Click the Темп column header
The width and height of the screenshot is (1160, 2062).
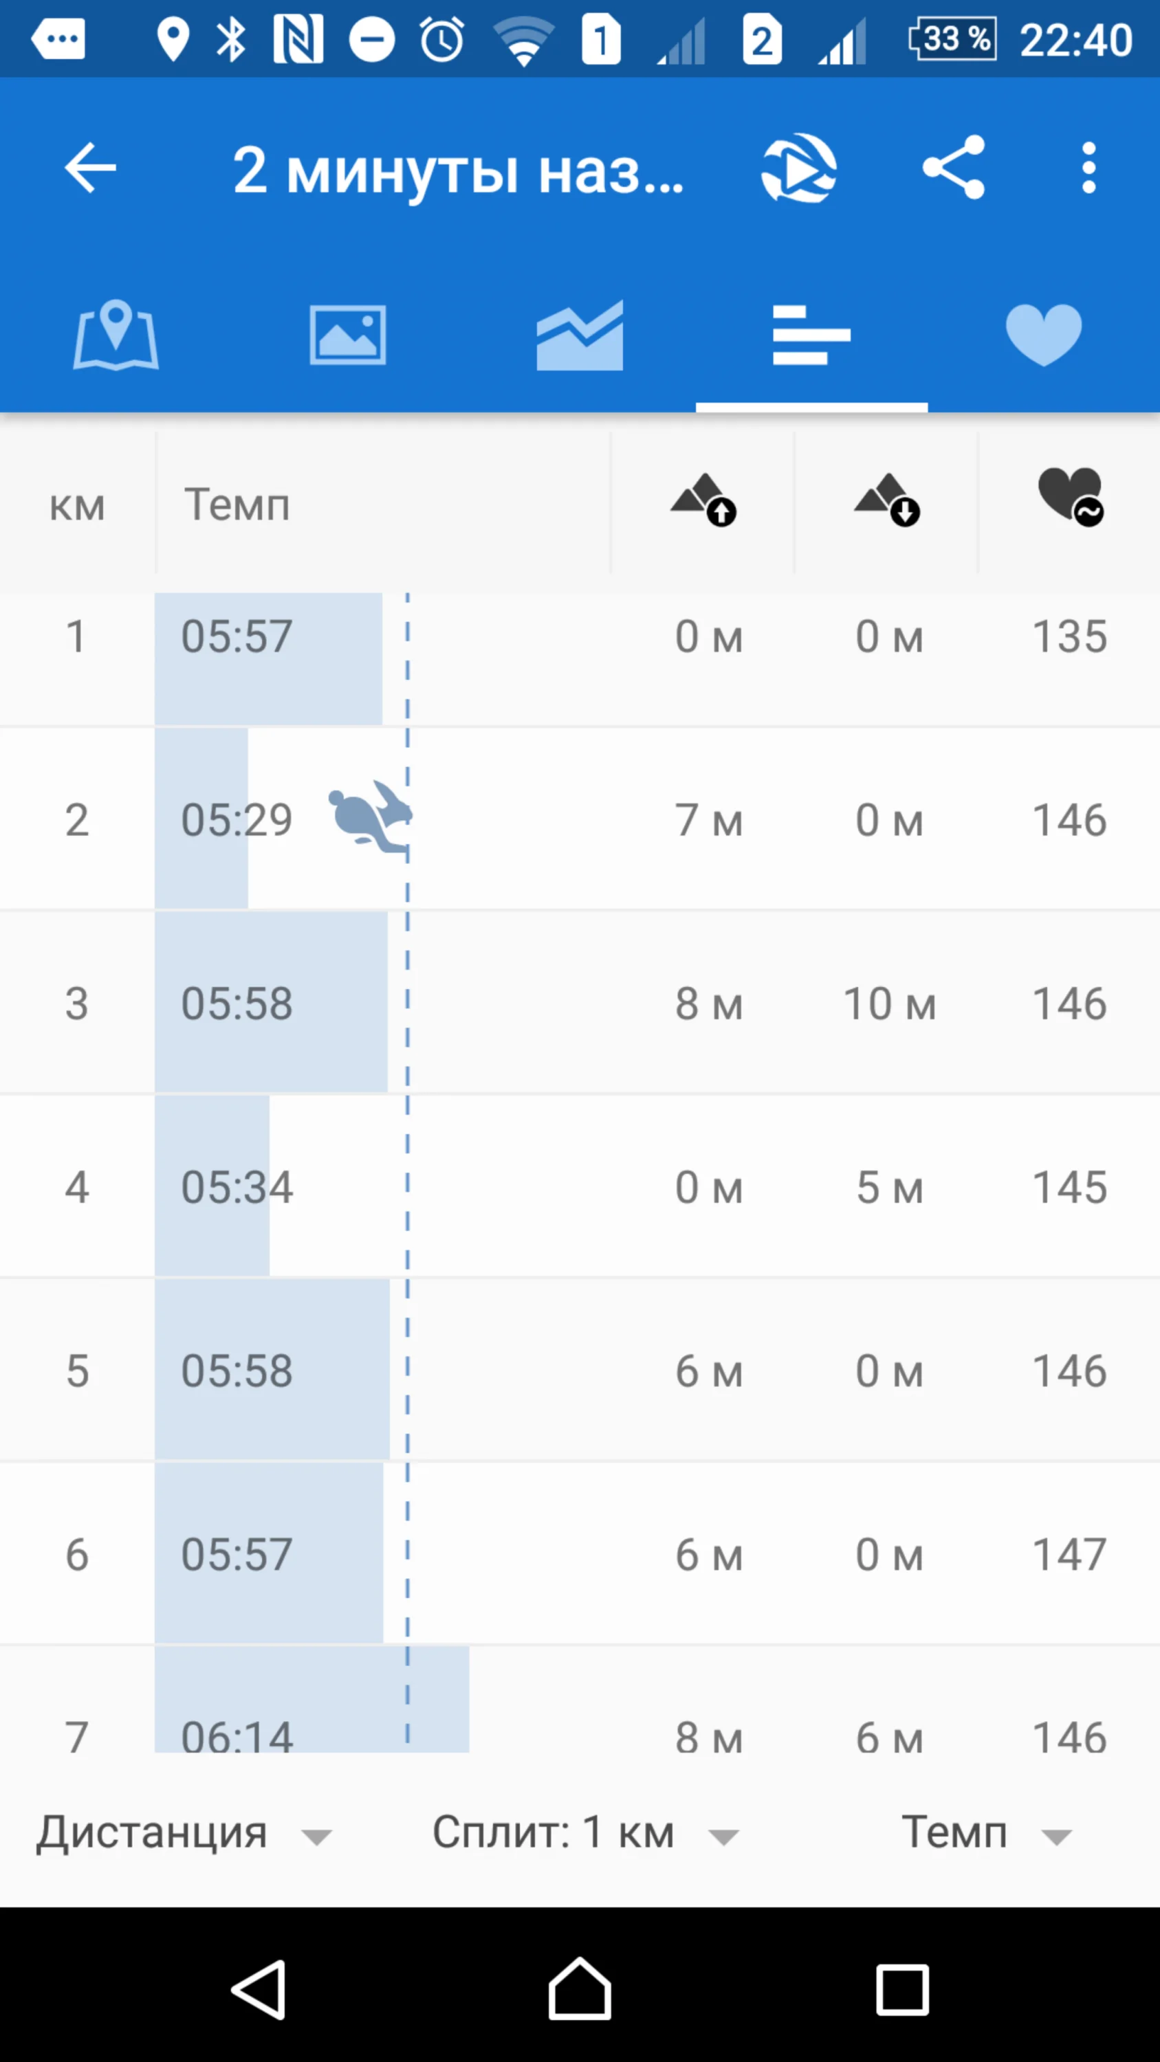237,505
